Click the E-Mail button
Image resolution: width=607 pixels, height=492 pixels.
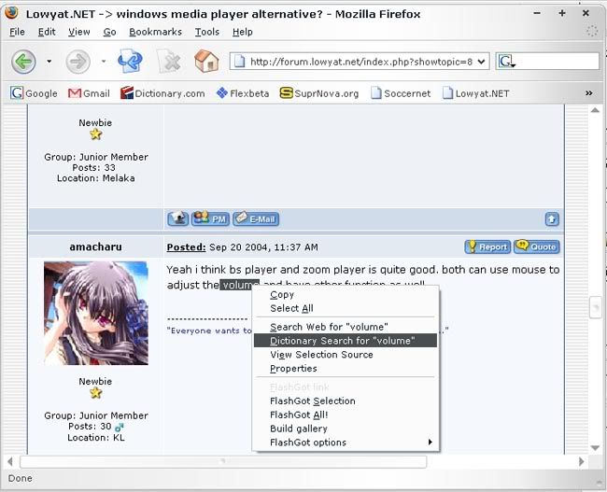pyautogui.click(x=256, y=218)
